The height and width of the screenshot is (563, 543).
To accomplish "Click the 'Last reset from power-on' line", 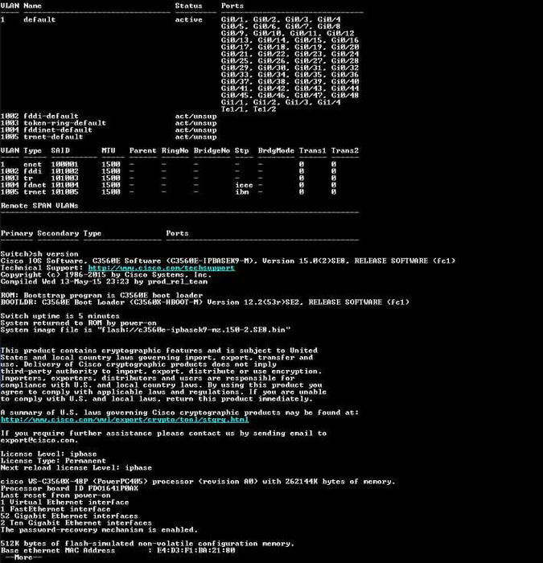I will [x=56, y=495].
